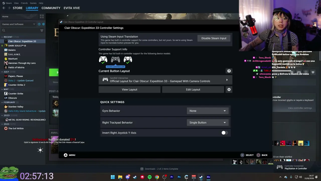The height and width of the screenshot is (181, 321).
Task: Select the controller icon marked Your Controller
Action: pyautogui.click(x=115, y=60)
